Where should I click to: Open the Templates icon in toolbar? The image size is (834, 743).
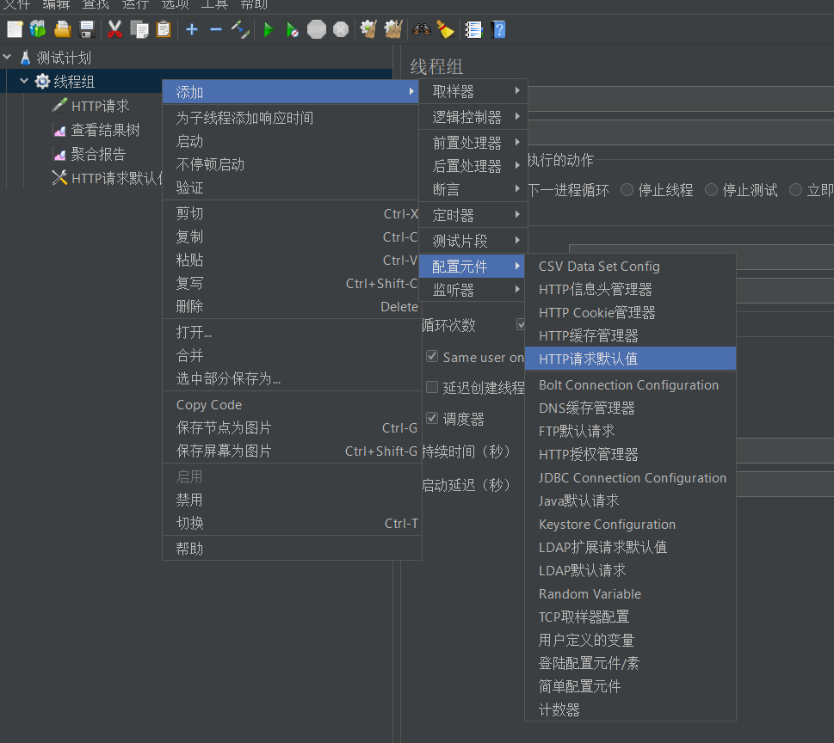pyautogui.click(x=38, y=29)
